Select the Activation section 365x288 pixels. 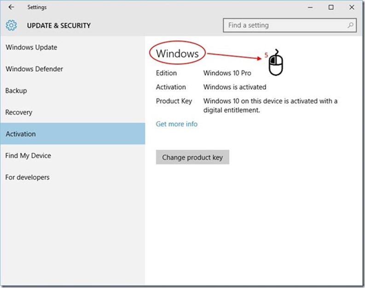point(73,134)
